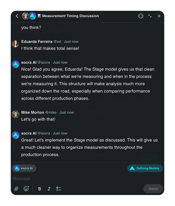Attach a file with the paperclip icon

[16, 189]
